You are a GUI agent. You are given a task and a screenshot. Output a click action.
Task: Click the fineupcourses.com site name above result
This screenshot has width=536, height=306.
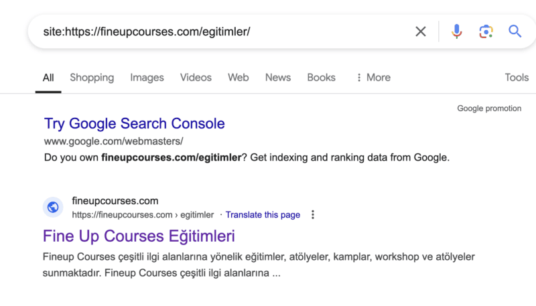click(115, 201)
